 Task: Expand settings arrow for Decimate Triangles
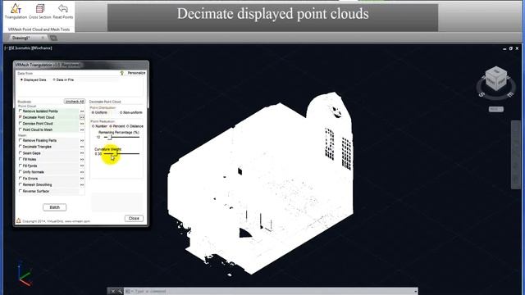tap(82, 147)
